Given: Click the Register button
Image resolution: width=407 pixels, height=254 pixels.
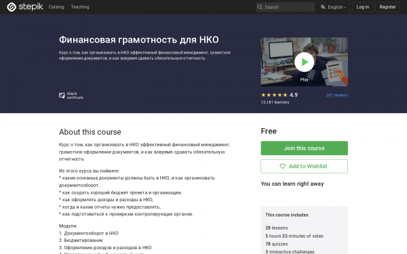Looking at the screenshot, I should pyautogui.click(x=387, y=7).
